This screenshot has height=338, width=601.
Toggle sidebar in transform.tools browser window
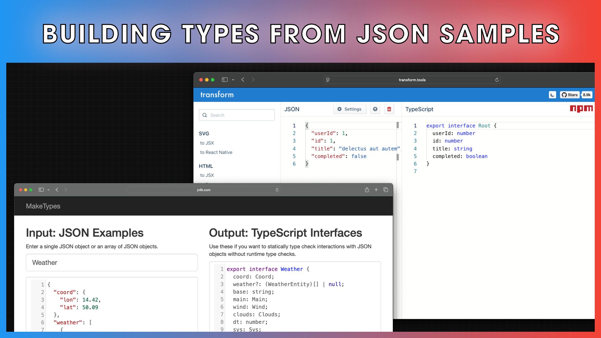pos(224,80)
